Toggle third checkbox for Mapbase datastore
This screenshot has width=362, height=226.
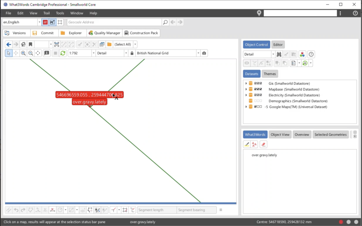coord(261,89)
